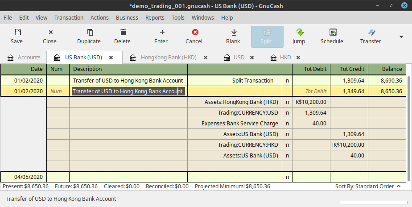
Task: Open the Reports menu
Action: tap(155, 18)
